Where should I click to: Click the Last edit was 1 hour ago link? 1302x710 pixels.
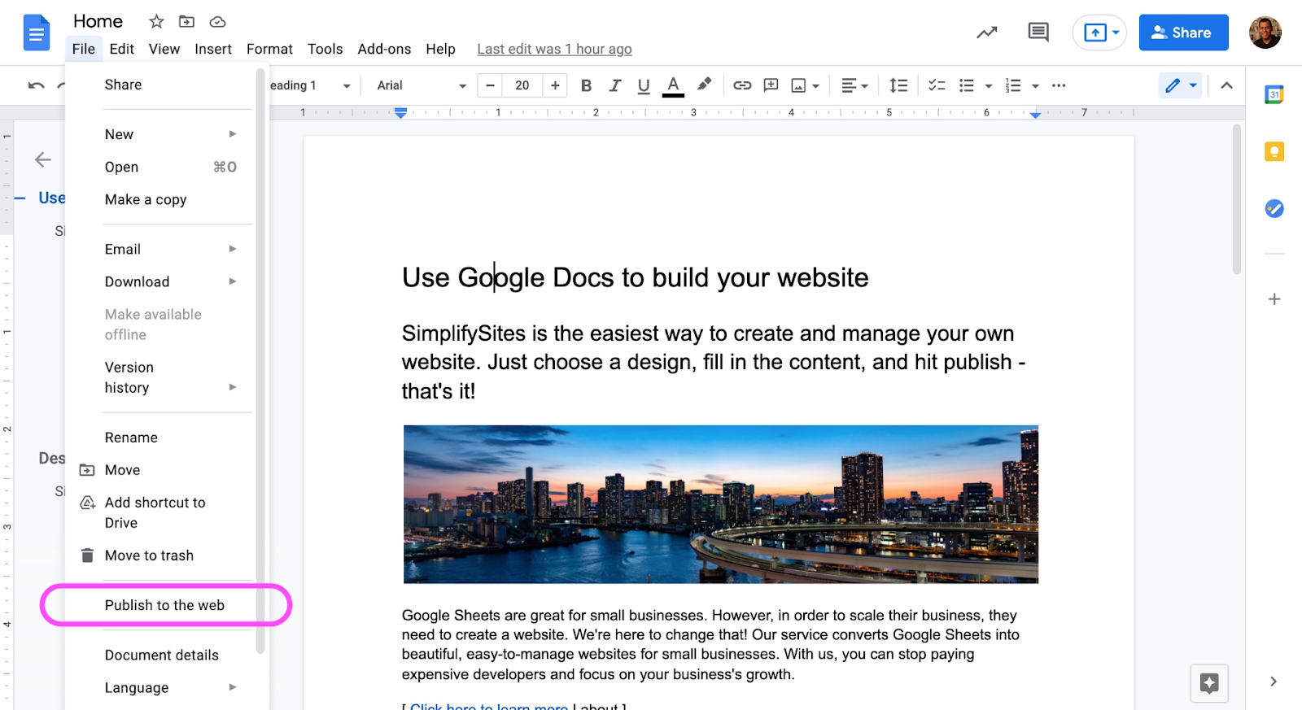point(554,50)
